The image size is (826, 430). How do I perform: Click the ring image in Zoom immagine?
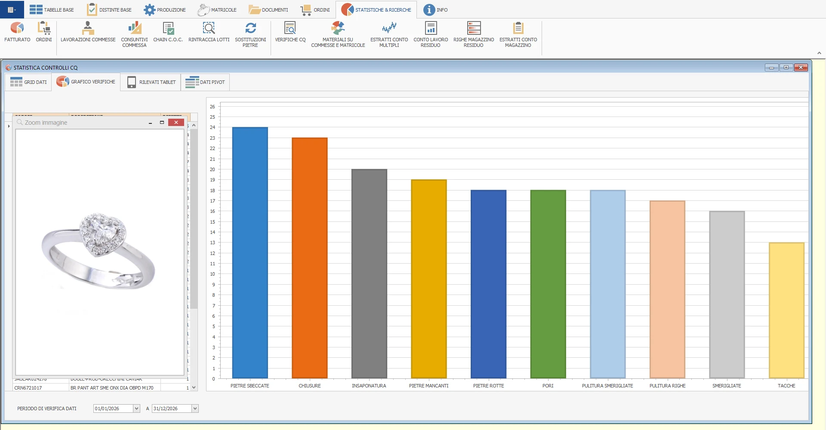click(99, 251)
